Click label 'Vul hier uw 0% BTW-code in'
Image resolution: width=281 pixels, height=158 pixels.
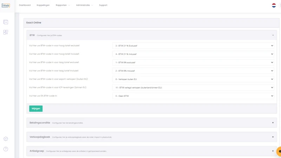click(x=43, y=96)
